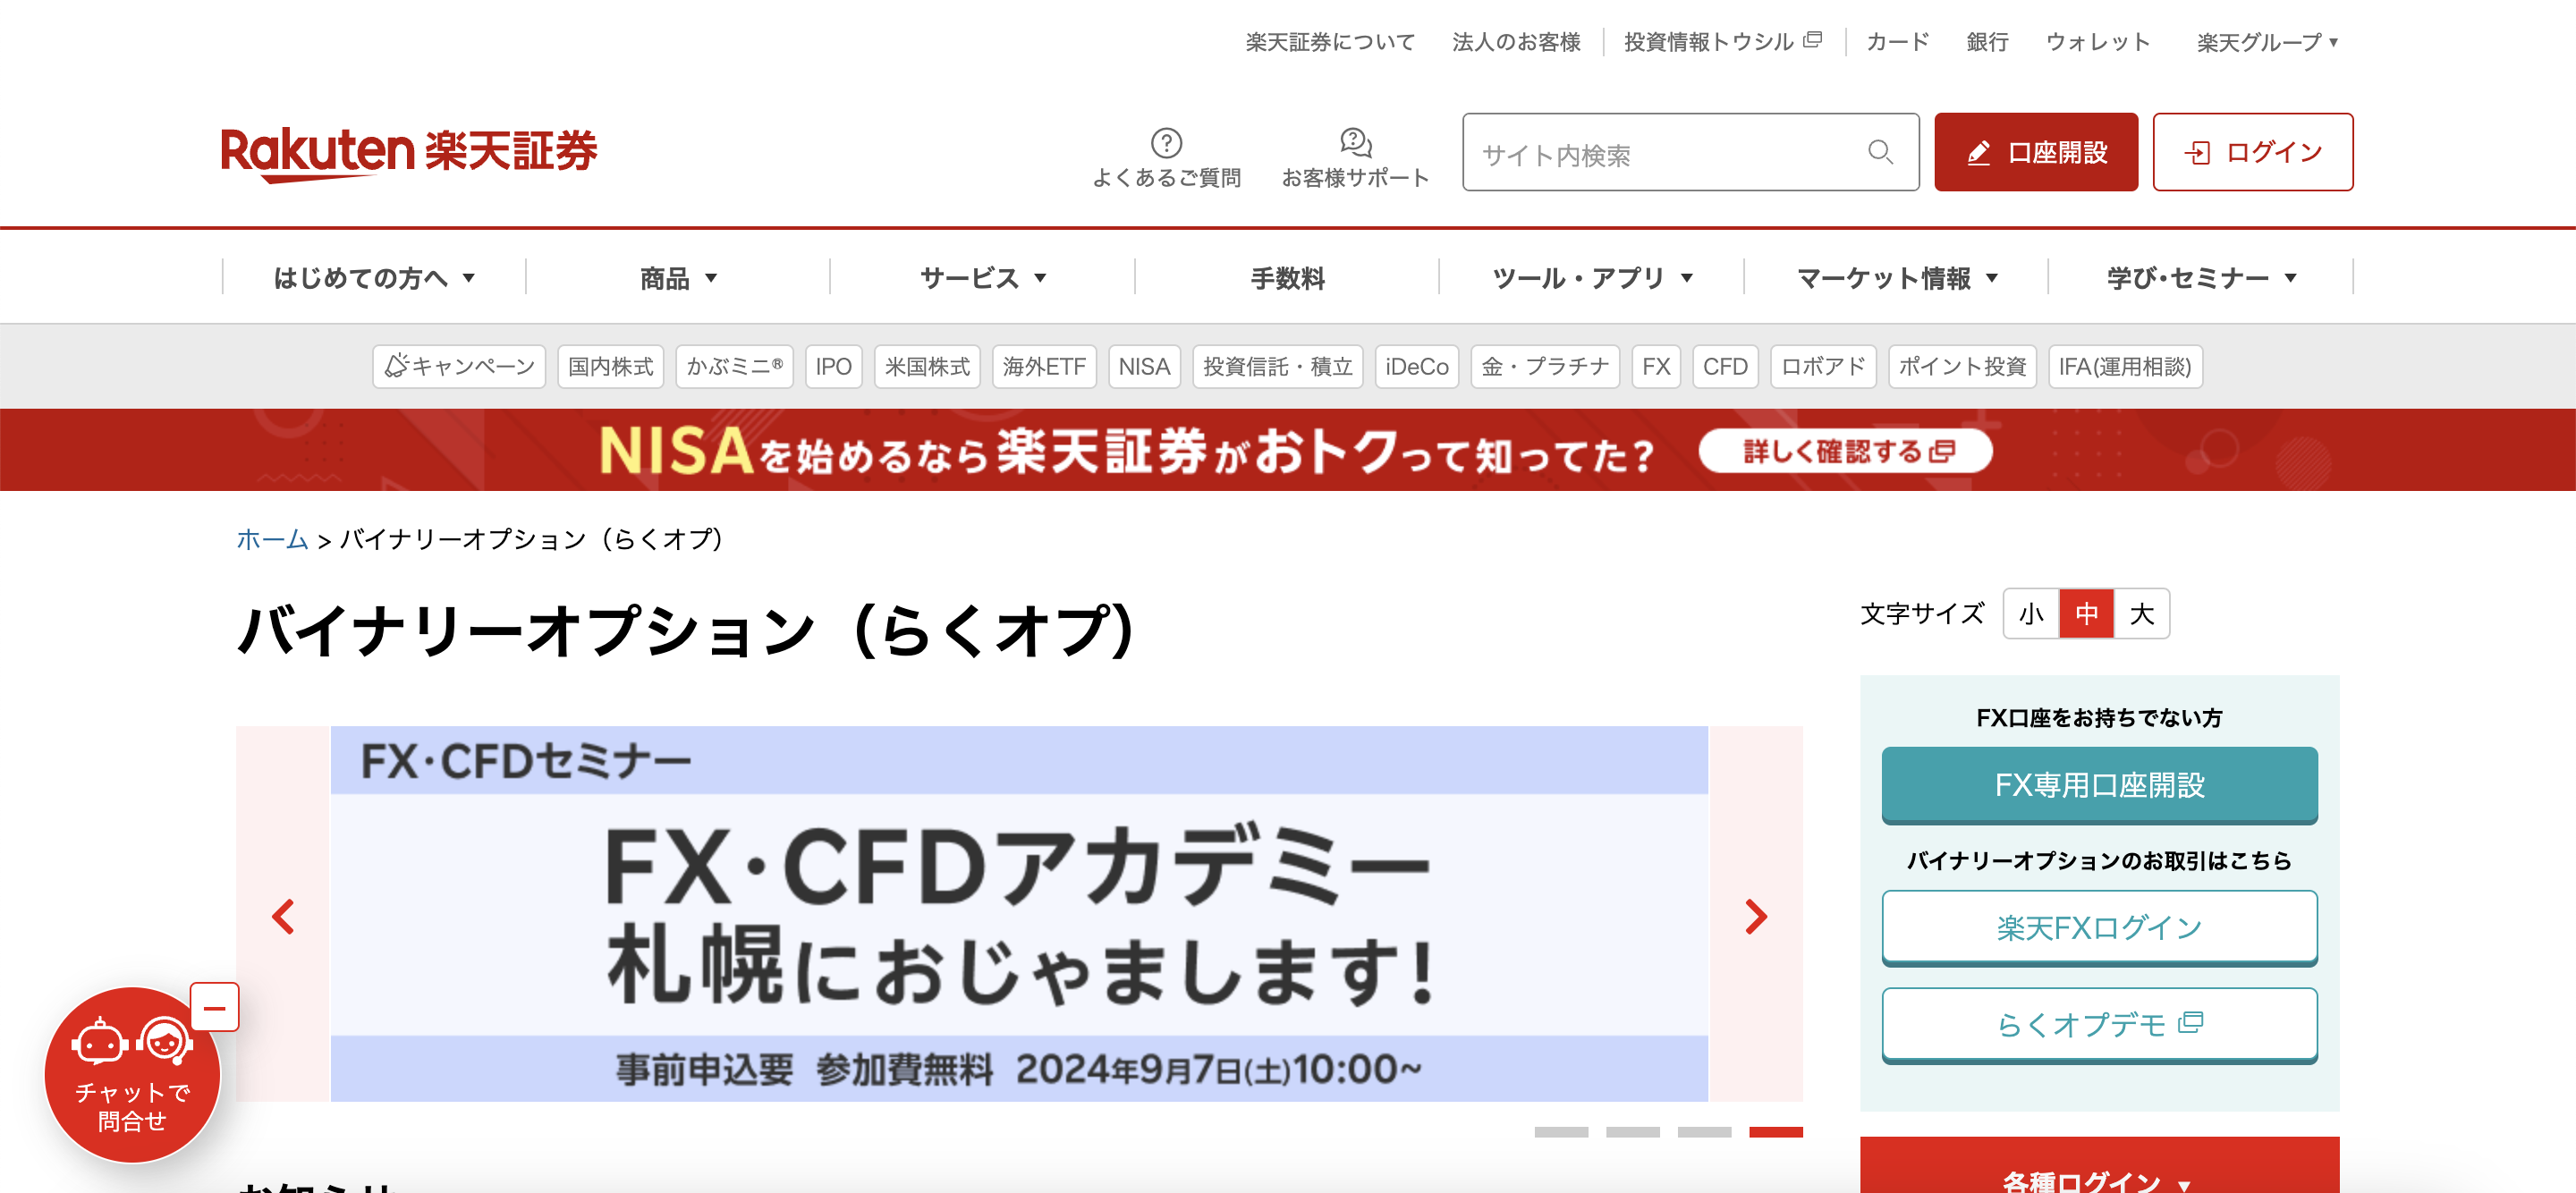
Task: Expand 学び・セミナー menu
Action: pyautogui.click(x=2200, y=278)
